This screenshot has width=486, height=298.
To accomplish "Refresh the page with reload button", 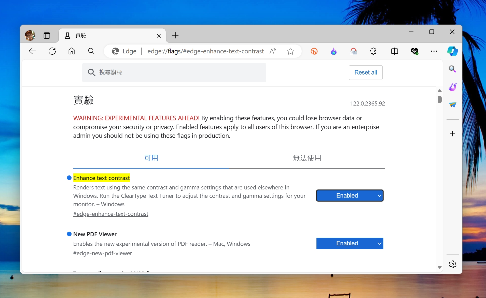I will [52, 51].
